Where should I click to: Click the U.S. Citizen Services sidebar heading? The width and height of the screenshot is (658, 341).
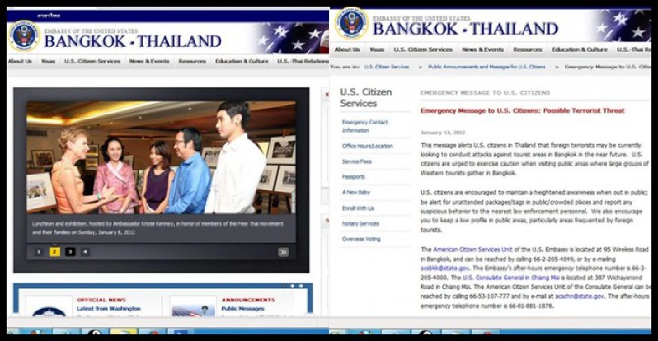(366, 97)
